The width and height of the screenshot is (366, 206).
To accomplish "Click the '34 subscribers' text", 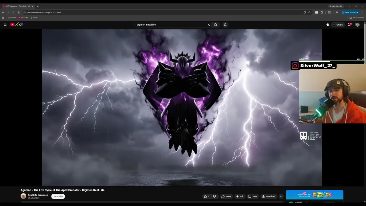I will (x=34, y=198).
